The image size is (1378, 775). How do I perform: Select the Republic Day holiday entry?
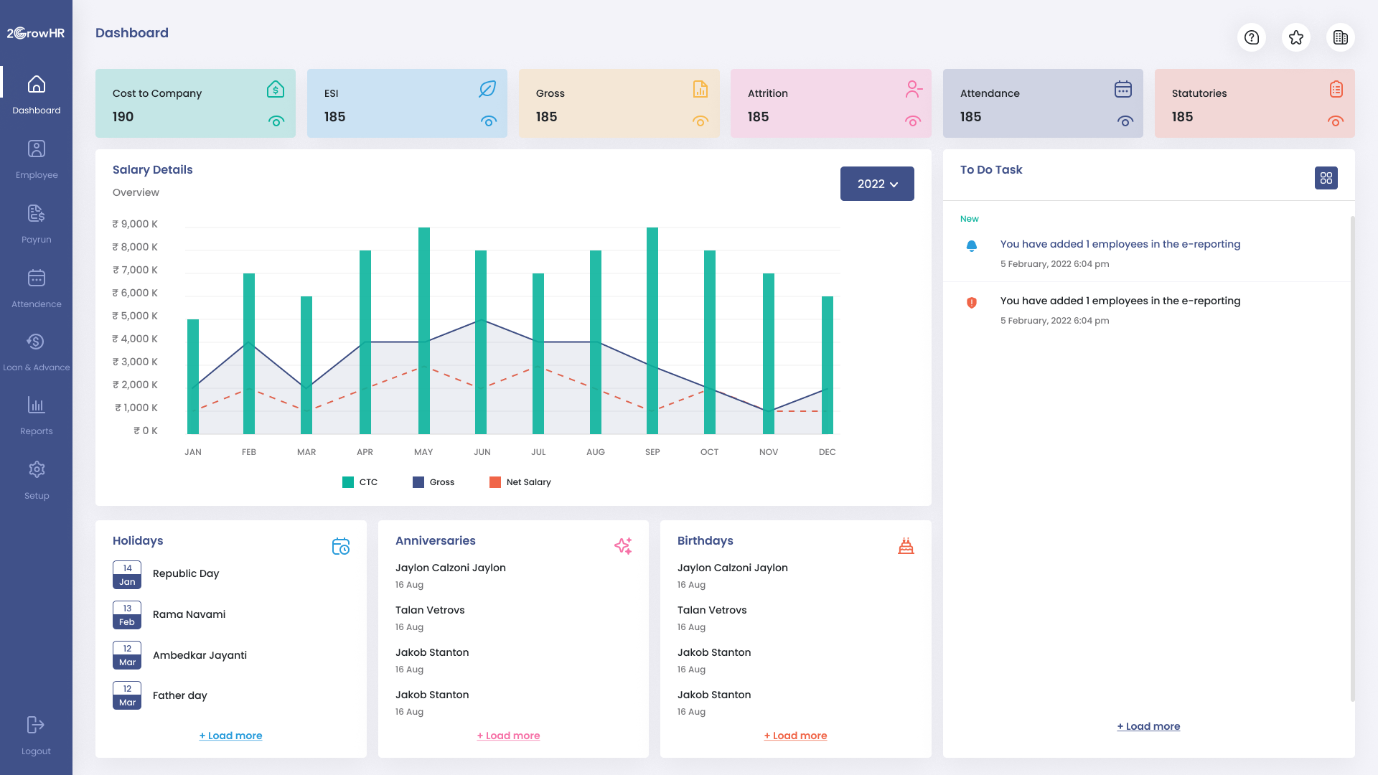pyautogui.click(x=185, y=573)
